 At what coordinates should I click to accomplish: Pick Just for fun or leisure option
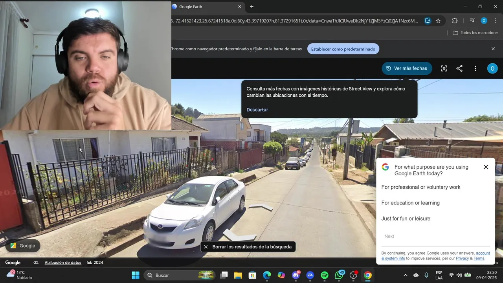tap(406, 219)
